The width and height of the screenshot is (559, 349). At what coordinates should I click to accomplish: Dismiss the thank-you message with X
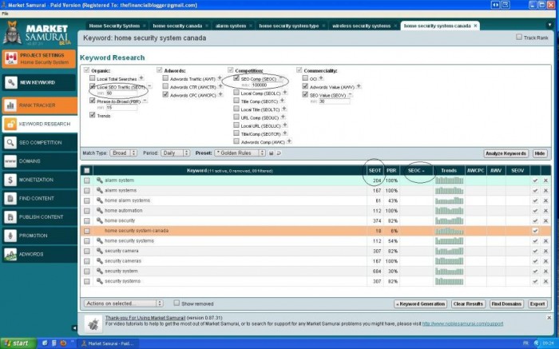click(x=549, y=317)
